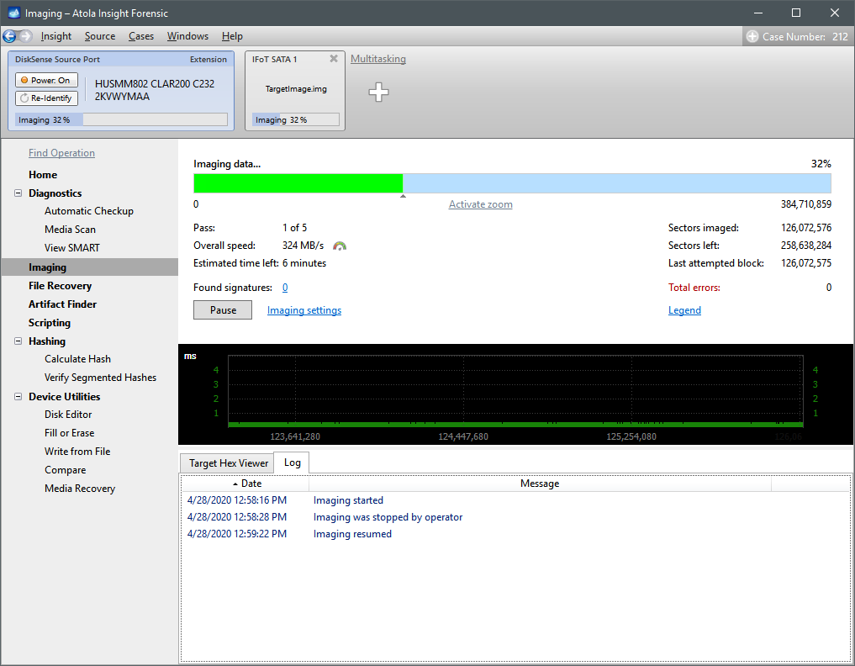Image resolution: width=855 pixels, height=666 pixels.
Task: Click the Atola Insight app icon in title bar
Action: click(x=13, y=13)
